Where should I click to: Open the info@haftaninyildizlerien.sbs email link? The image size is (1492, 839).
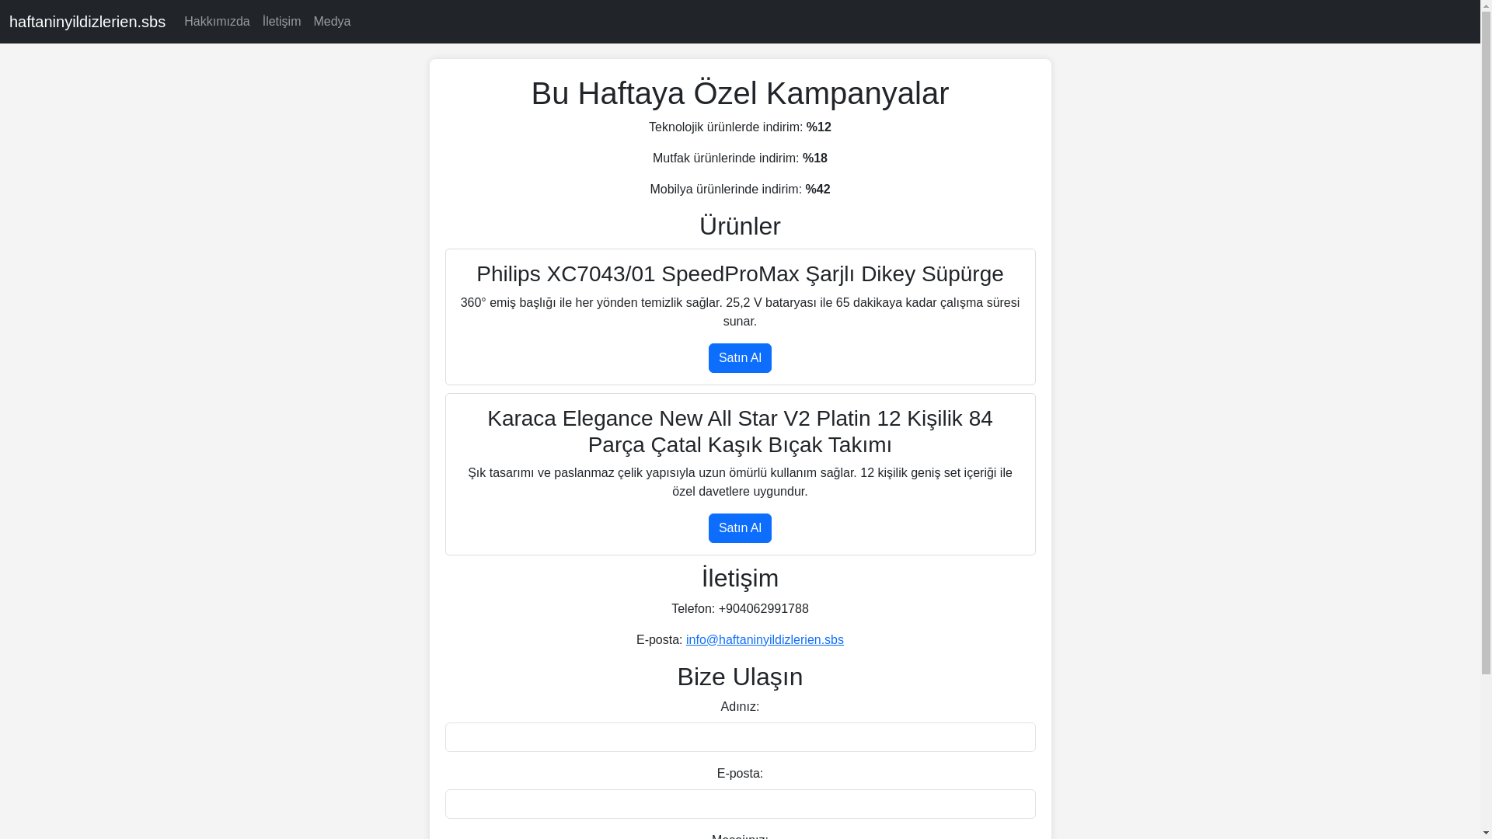point(765,640)
